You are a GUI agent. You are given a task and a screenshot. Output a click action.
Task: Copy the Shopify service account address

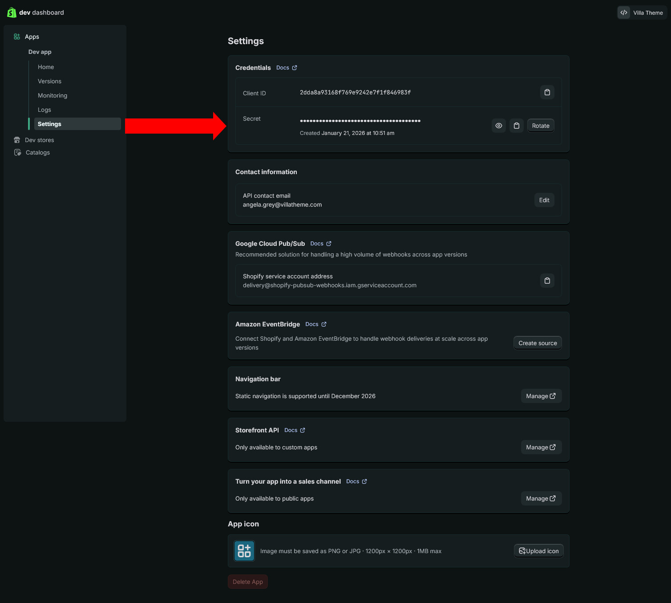click(547, 281)
